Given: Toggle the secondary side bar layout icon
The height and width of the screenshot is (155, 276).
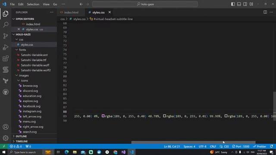Looking at the screenshot, I should coord(245,4).
